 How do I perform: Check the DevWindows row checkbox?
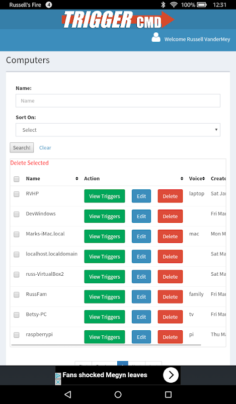tap(17, 214)
